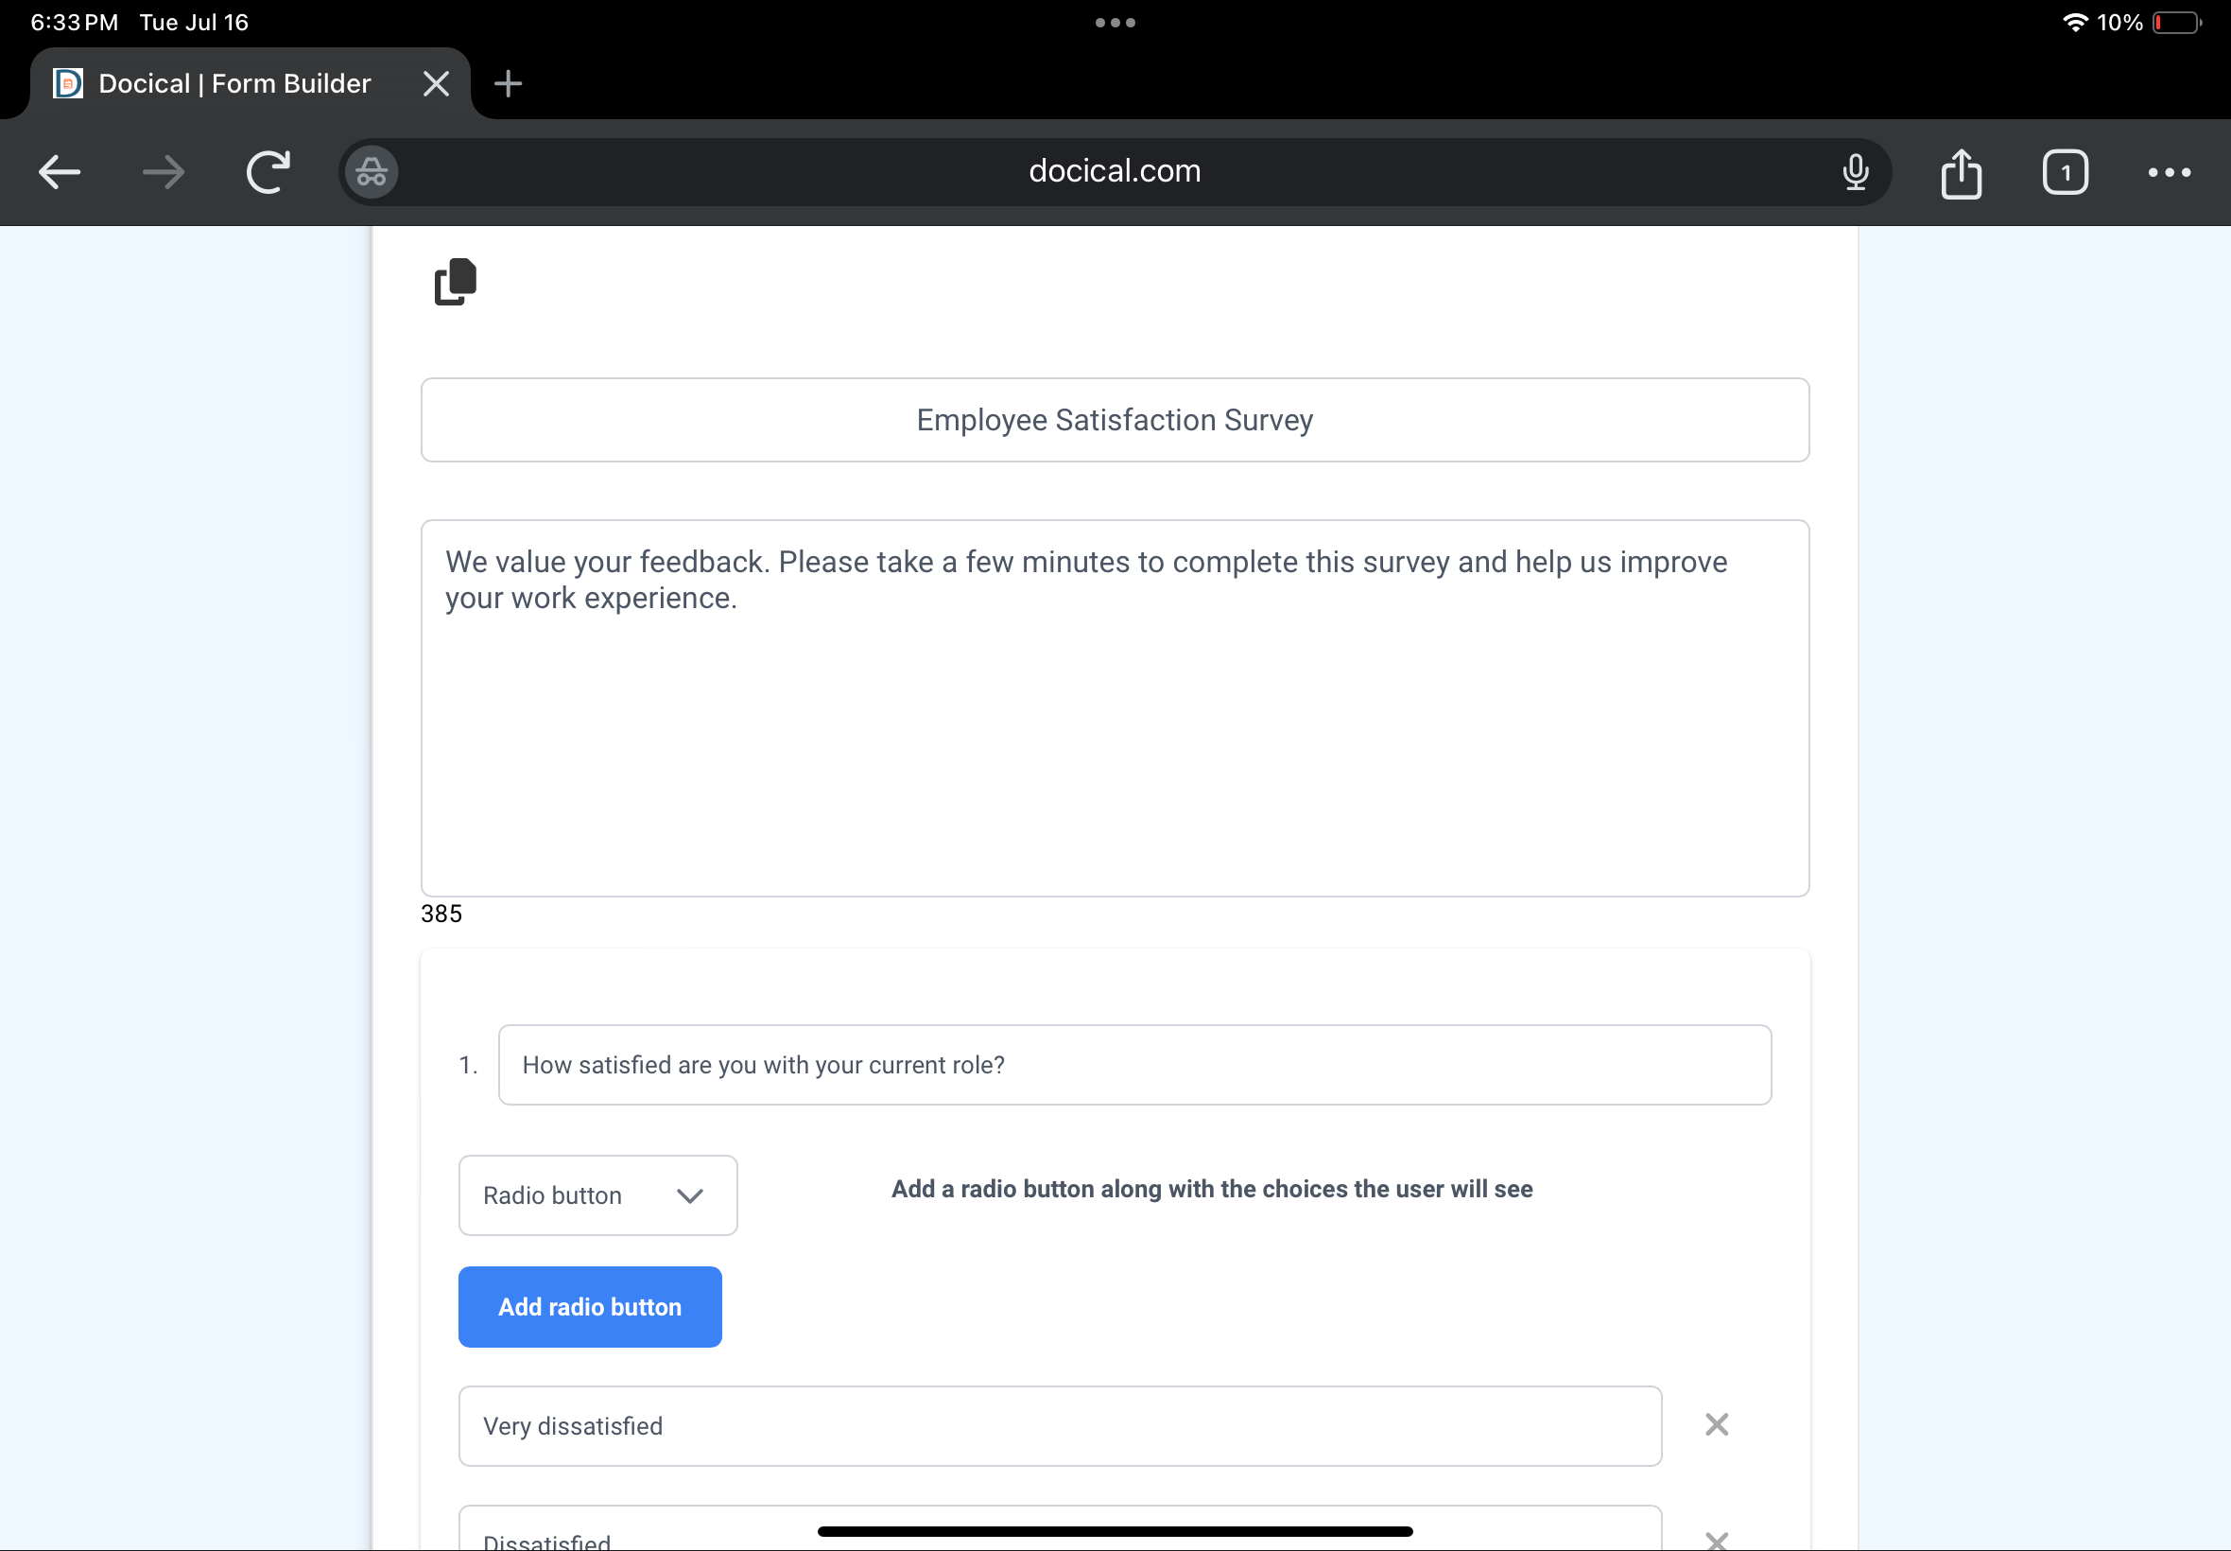The width and height of the screenshot is (2231, 1551).
Task: Open a new browser tab
Action: 508,83
